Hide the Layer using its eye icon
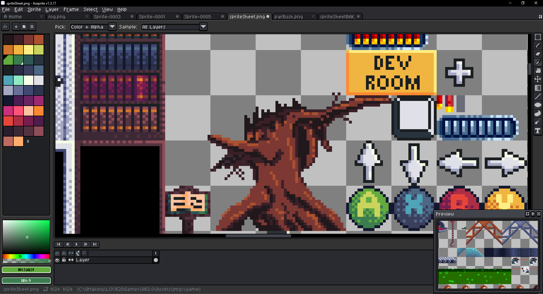 [57, 260]
